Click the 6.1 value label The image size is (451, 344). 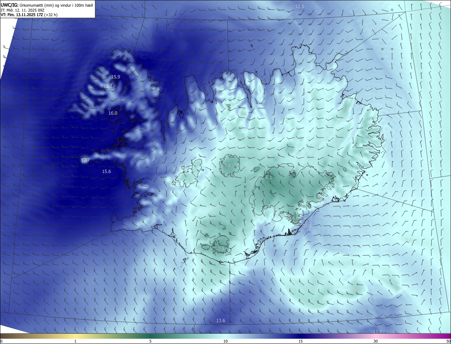tap(269, 178)
